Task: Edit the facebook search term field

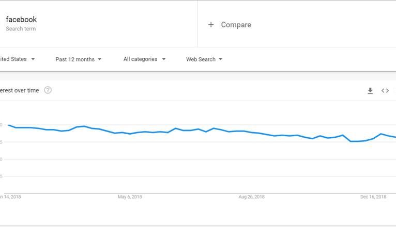Action: (x=21, y=20)
